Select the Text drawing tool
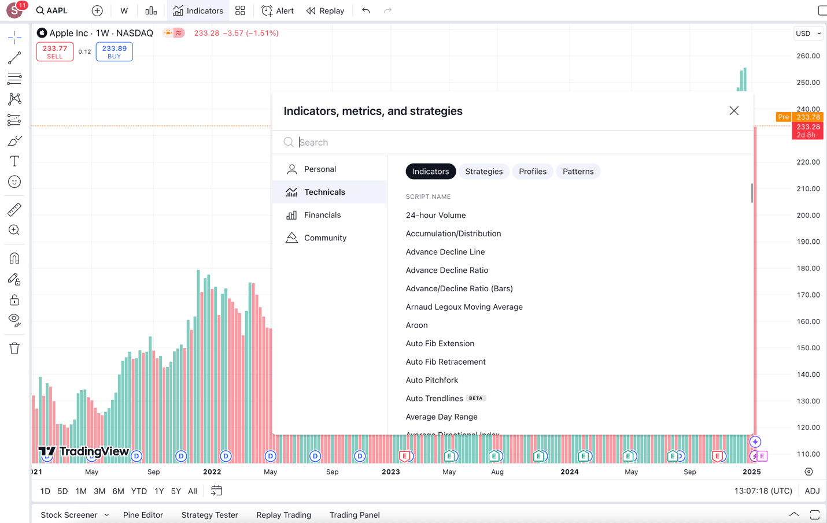Screen dimensions: 827x523 pyautogui.click(x=14, y=161)
